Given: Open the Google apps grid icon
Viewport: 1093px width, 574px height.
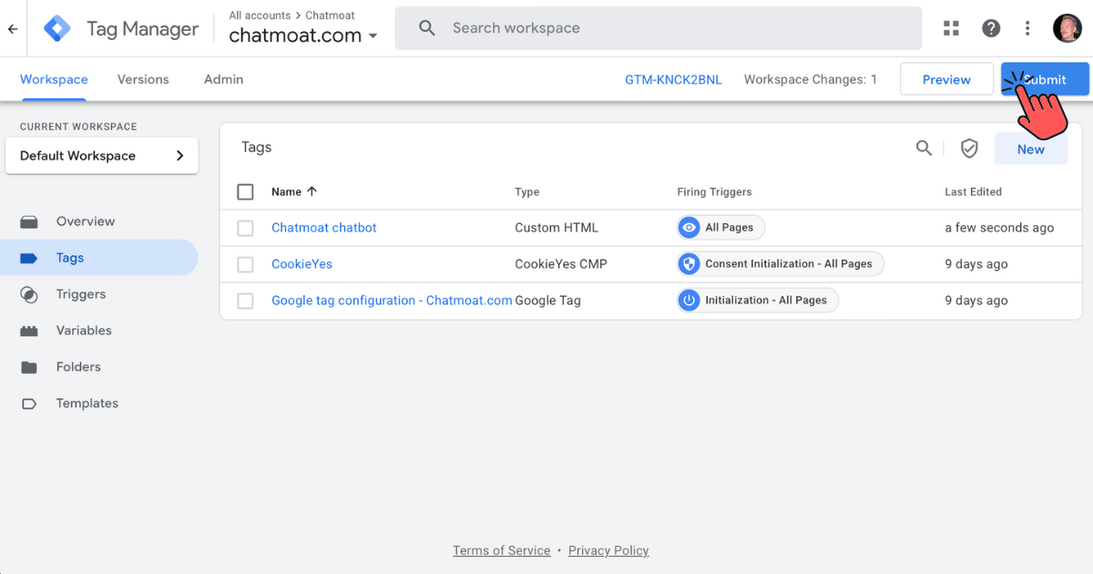Looking at the screenshot, I should [951, 28].
